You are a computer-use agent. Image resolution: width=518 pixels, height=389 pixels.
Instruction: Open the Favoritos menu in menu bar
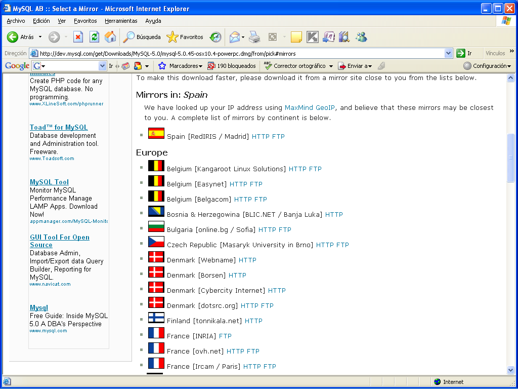(85, 21)
